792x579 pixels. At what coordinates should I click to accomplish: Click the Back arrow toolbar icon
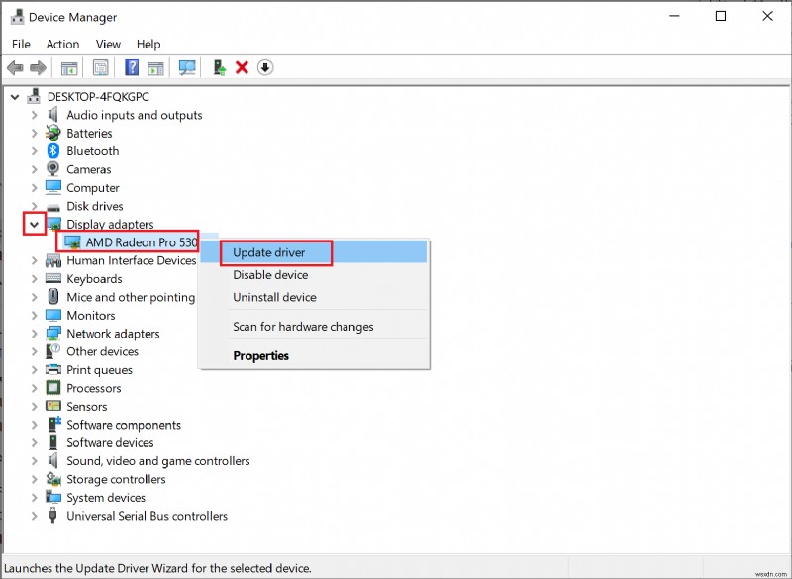point(15,67)
